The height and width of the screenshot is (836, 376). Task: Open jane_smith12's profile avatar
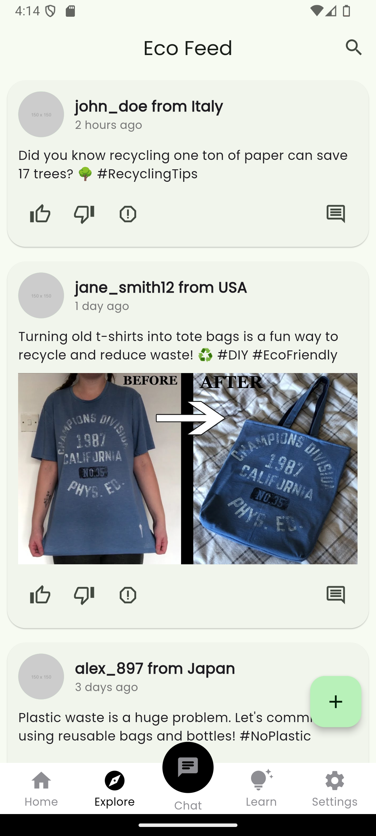pos(41,295)
